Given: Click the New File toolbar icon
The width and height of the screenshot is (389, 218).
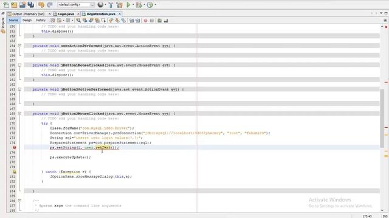Looking at the screenshot, I should click(x=5, y=4).
